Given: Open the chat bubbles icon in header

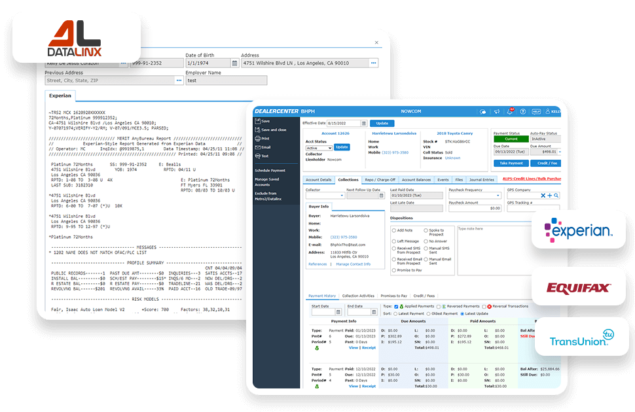Looking at the screenshot, I should [x=482, y=112].
